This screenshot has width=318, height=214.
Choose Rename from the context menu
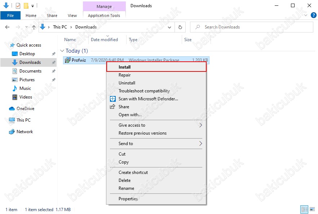pos(156,188)
